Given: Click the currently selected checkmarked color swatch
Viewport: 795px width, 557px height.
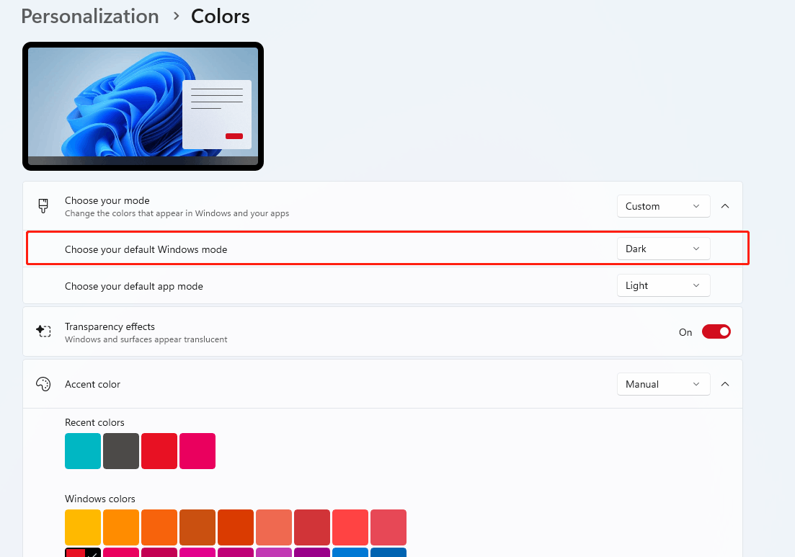Looking at the screenshot, I should 82,552.
